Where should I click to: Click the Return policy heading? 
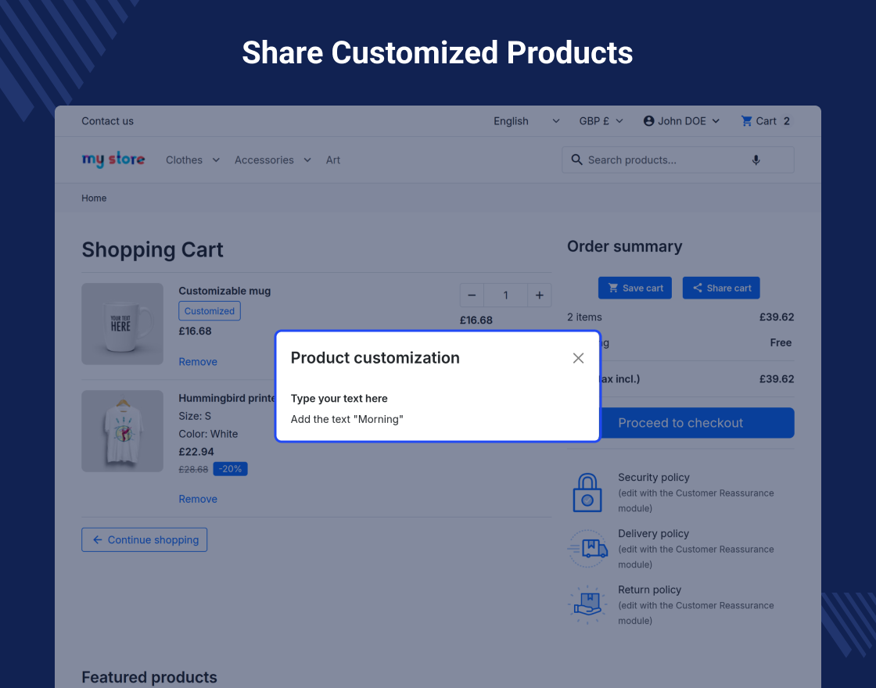[649, 589]
